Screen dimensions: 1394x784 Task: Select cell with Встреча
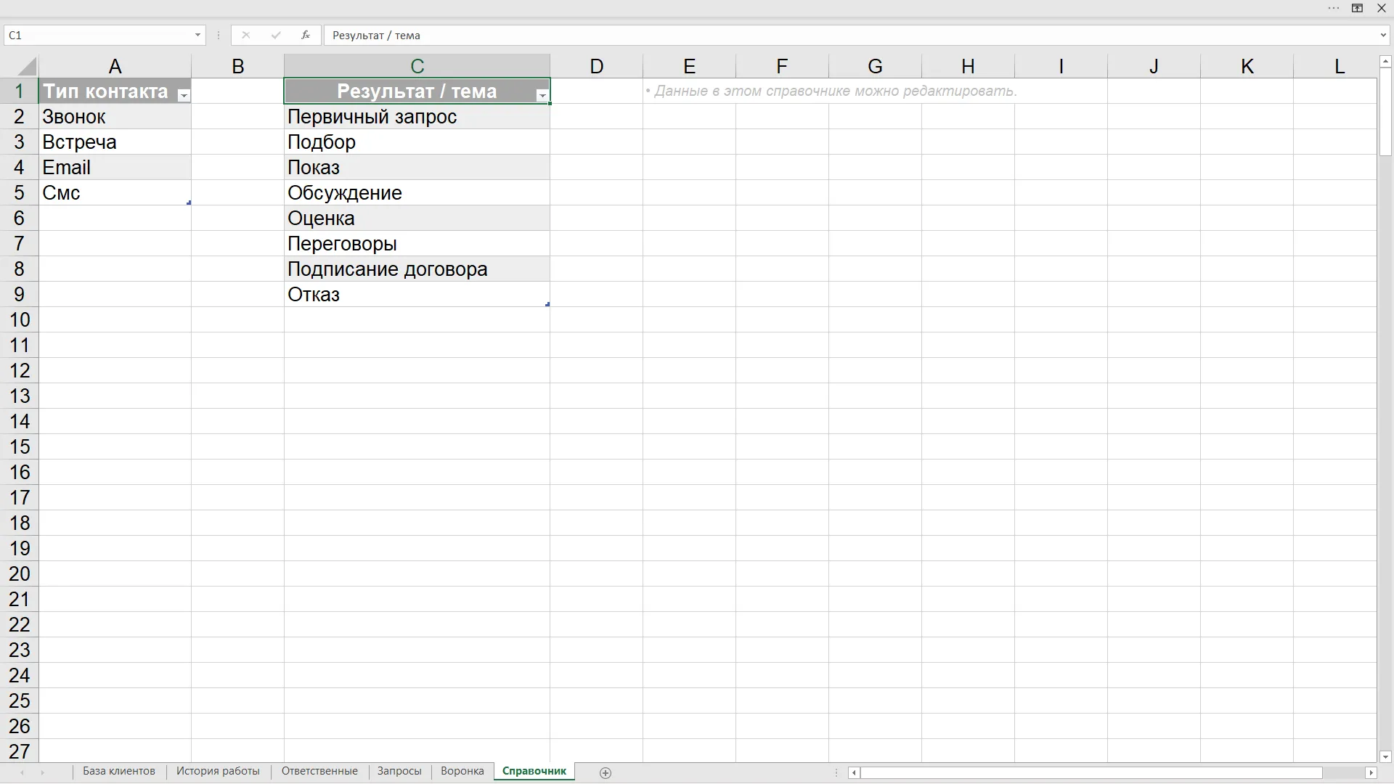[115, 142]
